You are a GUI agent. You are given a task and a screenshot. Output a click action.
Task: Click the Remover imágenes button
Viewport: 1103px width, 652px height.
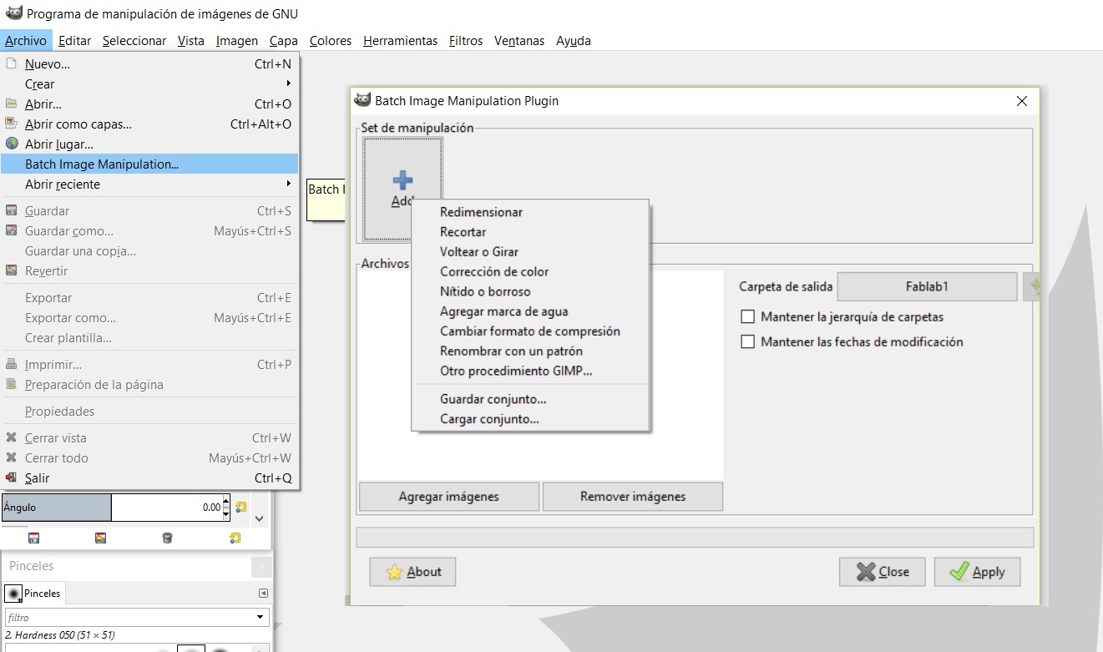(633, 497)
